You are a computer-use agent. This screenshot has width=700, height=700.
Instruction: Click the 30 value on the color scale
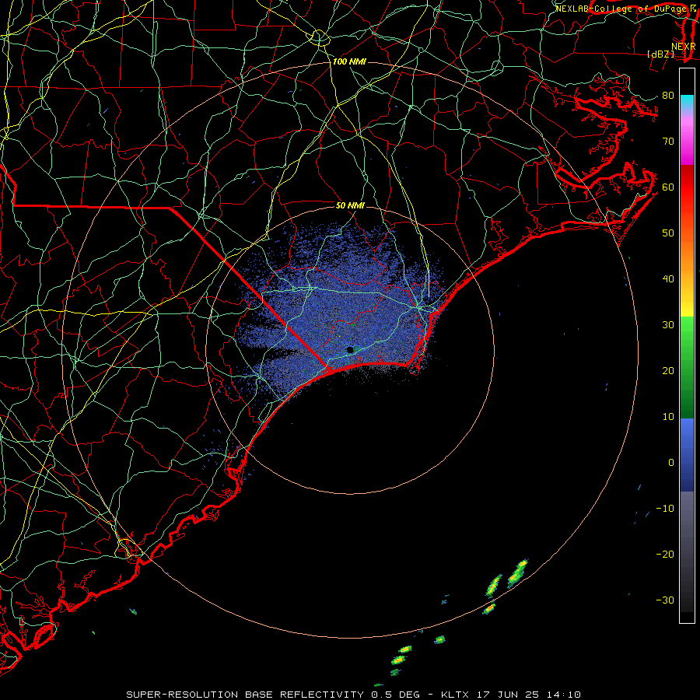tap(668, 325)
